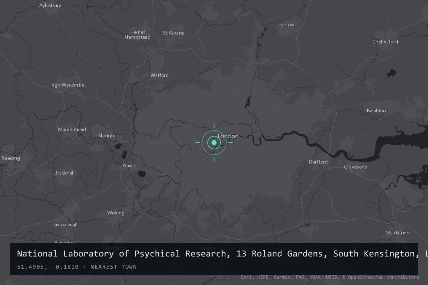
Task: Click the Bracknell town label
Action: click(x=65, y=173)
